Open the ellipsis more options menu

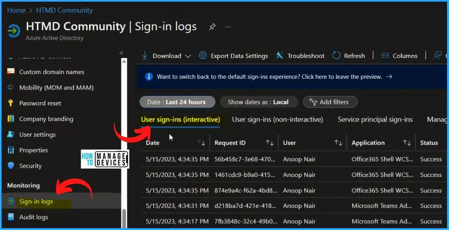point(228,27)
